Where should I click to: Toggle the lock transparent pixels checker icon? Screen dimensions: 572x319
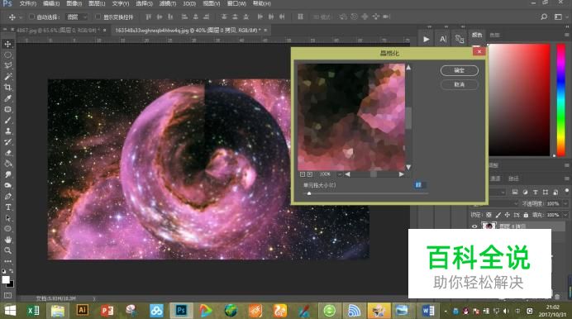(489, 215)
